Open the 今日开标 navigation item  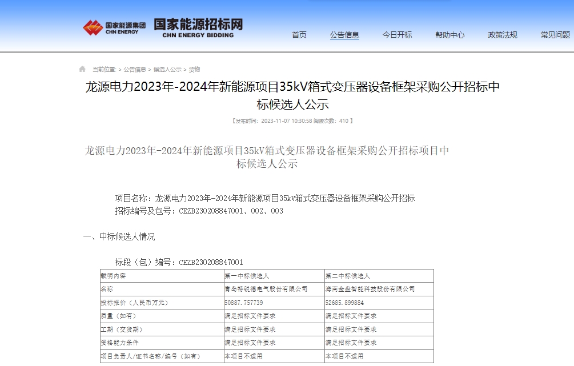[x=398, y=34]
